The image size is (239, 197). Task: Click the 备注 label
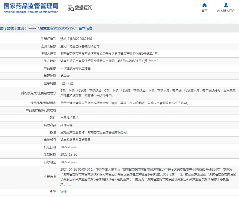pos(53,133)
